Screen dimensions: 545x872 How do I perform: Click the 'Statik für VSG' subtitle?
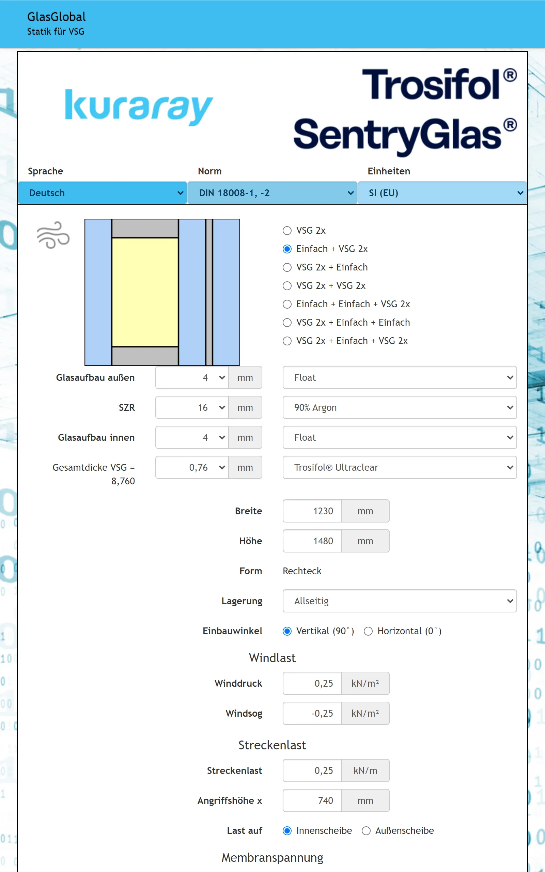(56, 32)
